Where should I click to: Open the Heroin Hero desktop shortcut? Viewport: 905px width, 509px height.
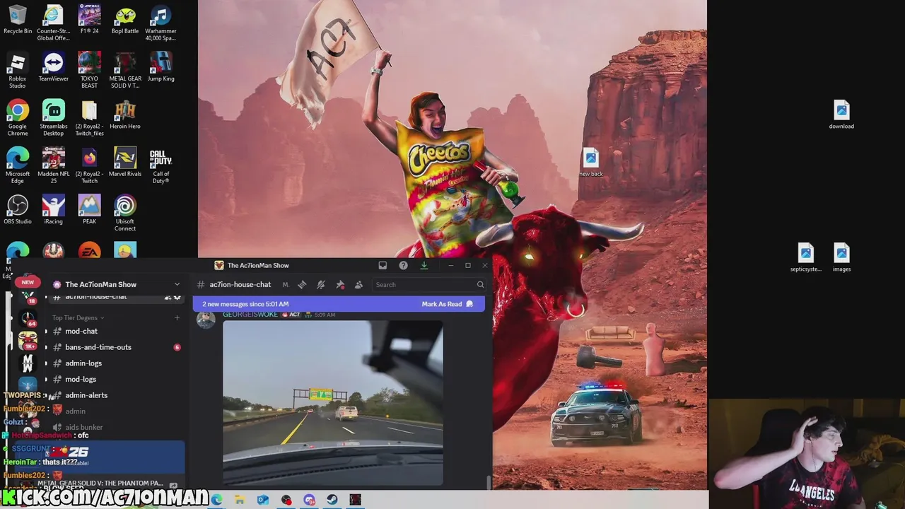point(125,115)
